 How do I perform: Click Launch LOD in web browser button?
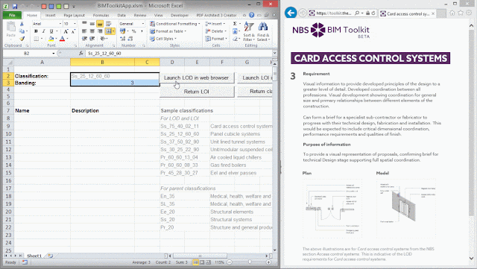(x=197, y=78)
